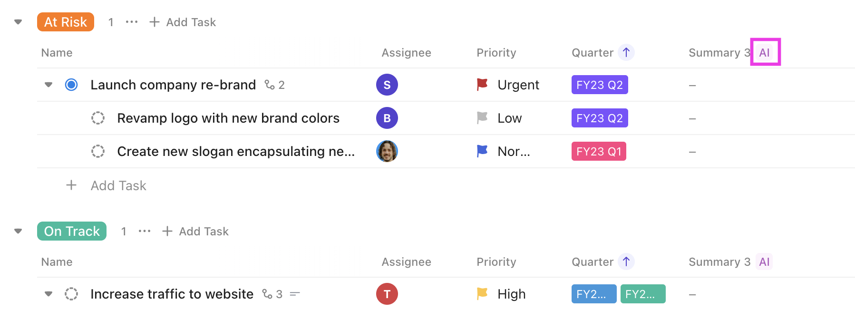Click the subtask count icon on Launch company re-brand
This screenshot has width=855, height=310.
[270, 85]
